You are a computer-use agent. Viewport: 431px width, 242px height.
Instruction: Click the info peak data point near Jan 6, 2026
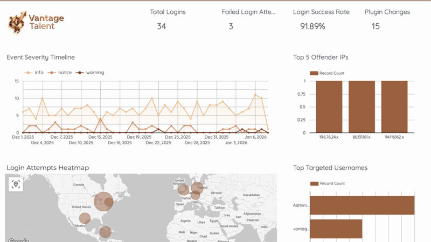click(x=255, y=95)
